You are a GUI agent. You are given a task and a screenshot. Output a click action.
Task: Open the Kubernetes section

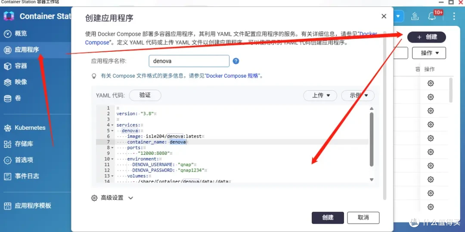pyautogui.click(x=30, y=128)
